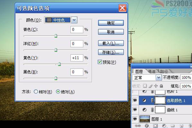Select the 相对(R) method radio button
The image size is (192, 128).
click(36, 92)
